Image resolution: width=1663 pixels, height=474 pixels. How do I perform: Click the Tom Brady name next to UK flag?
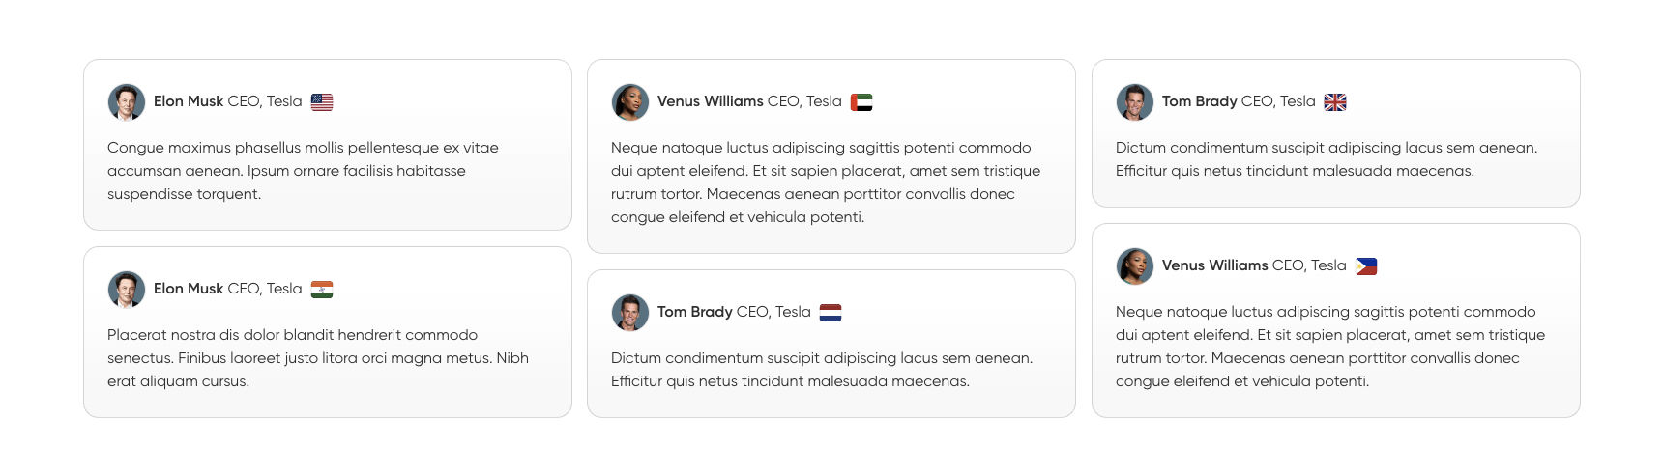pyautogui.click(x=1200, y=101)
